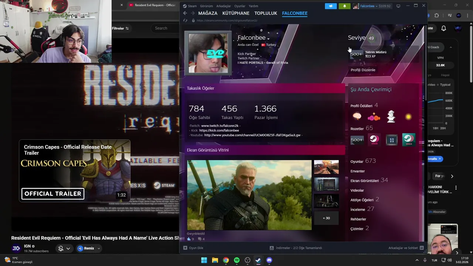Open the YouTube channel link in profile
Viewport: 473px width, 266px height.
(252, 135)
